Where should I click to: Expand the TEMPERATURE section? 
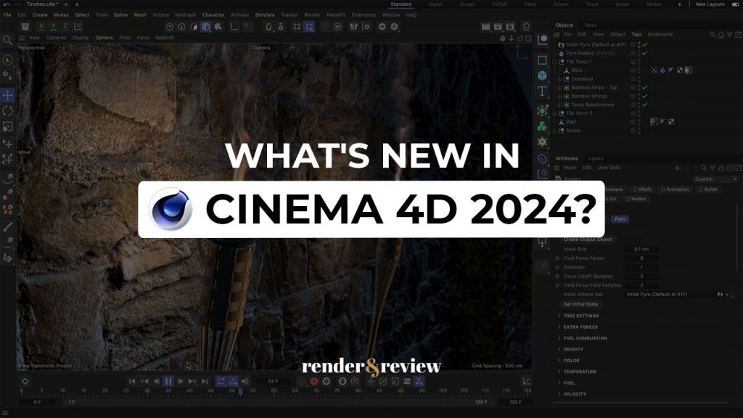point(580,372)
